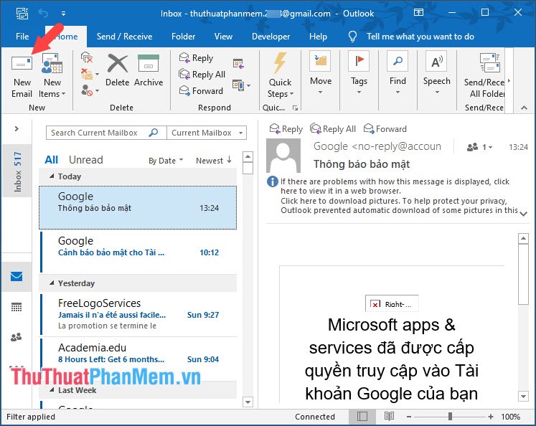Expand the message header info bar
The height and width of the screenshot is (426, 536).
(523, 214)
